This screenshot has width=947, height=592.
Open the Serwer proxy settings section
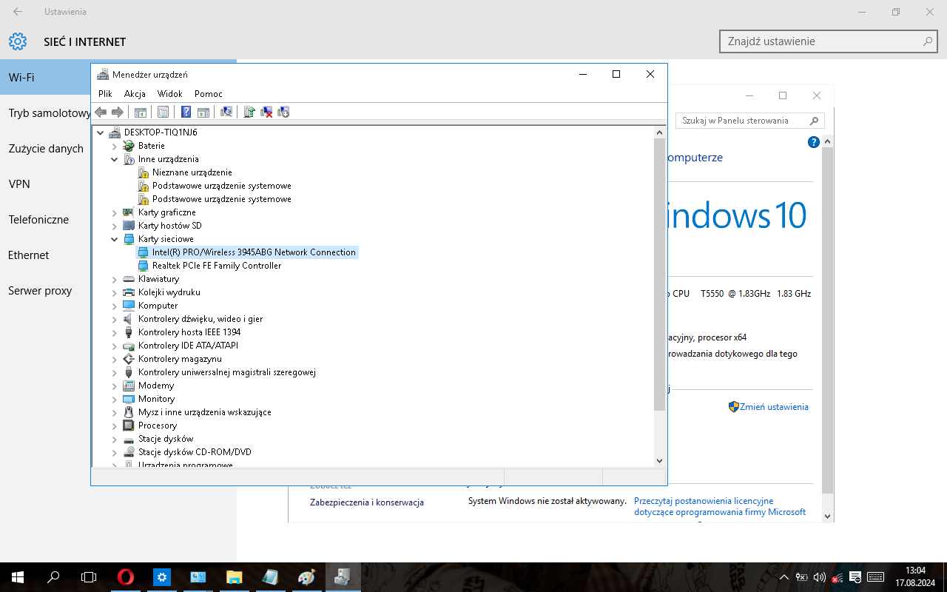[40, 291]
